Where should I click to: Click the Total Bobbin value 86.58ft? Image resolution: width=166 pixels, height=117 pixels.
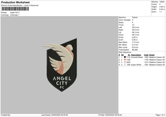click(135, 50)
